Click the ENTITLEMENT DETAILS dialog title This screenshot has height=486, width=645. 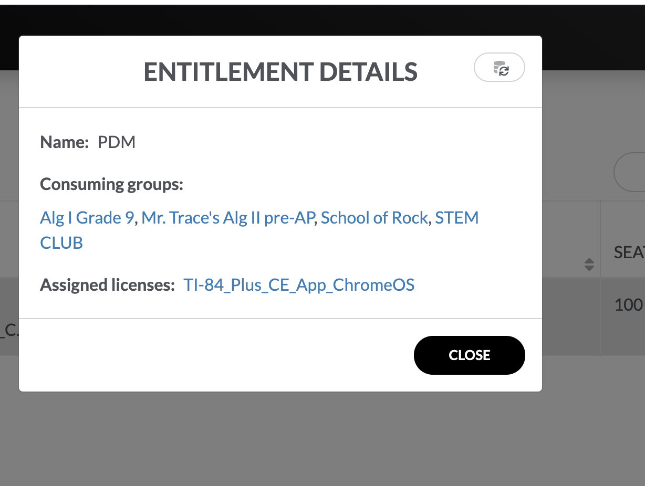[280, 72]
